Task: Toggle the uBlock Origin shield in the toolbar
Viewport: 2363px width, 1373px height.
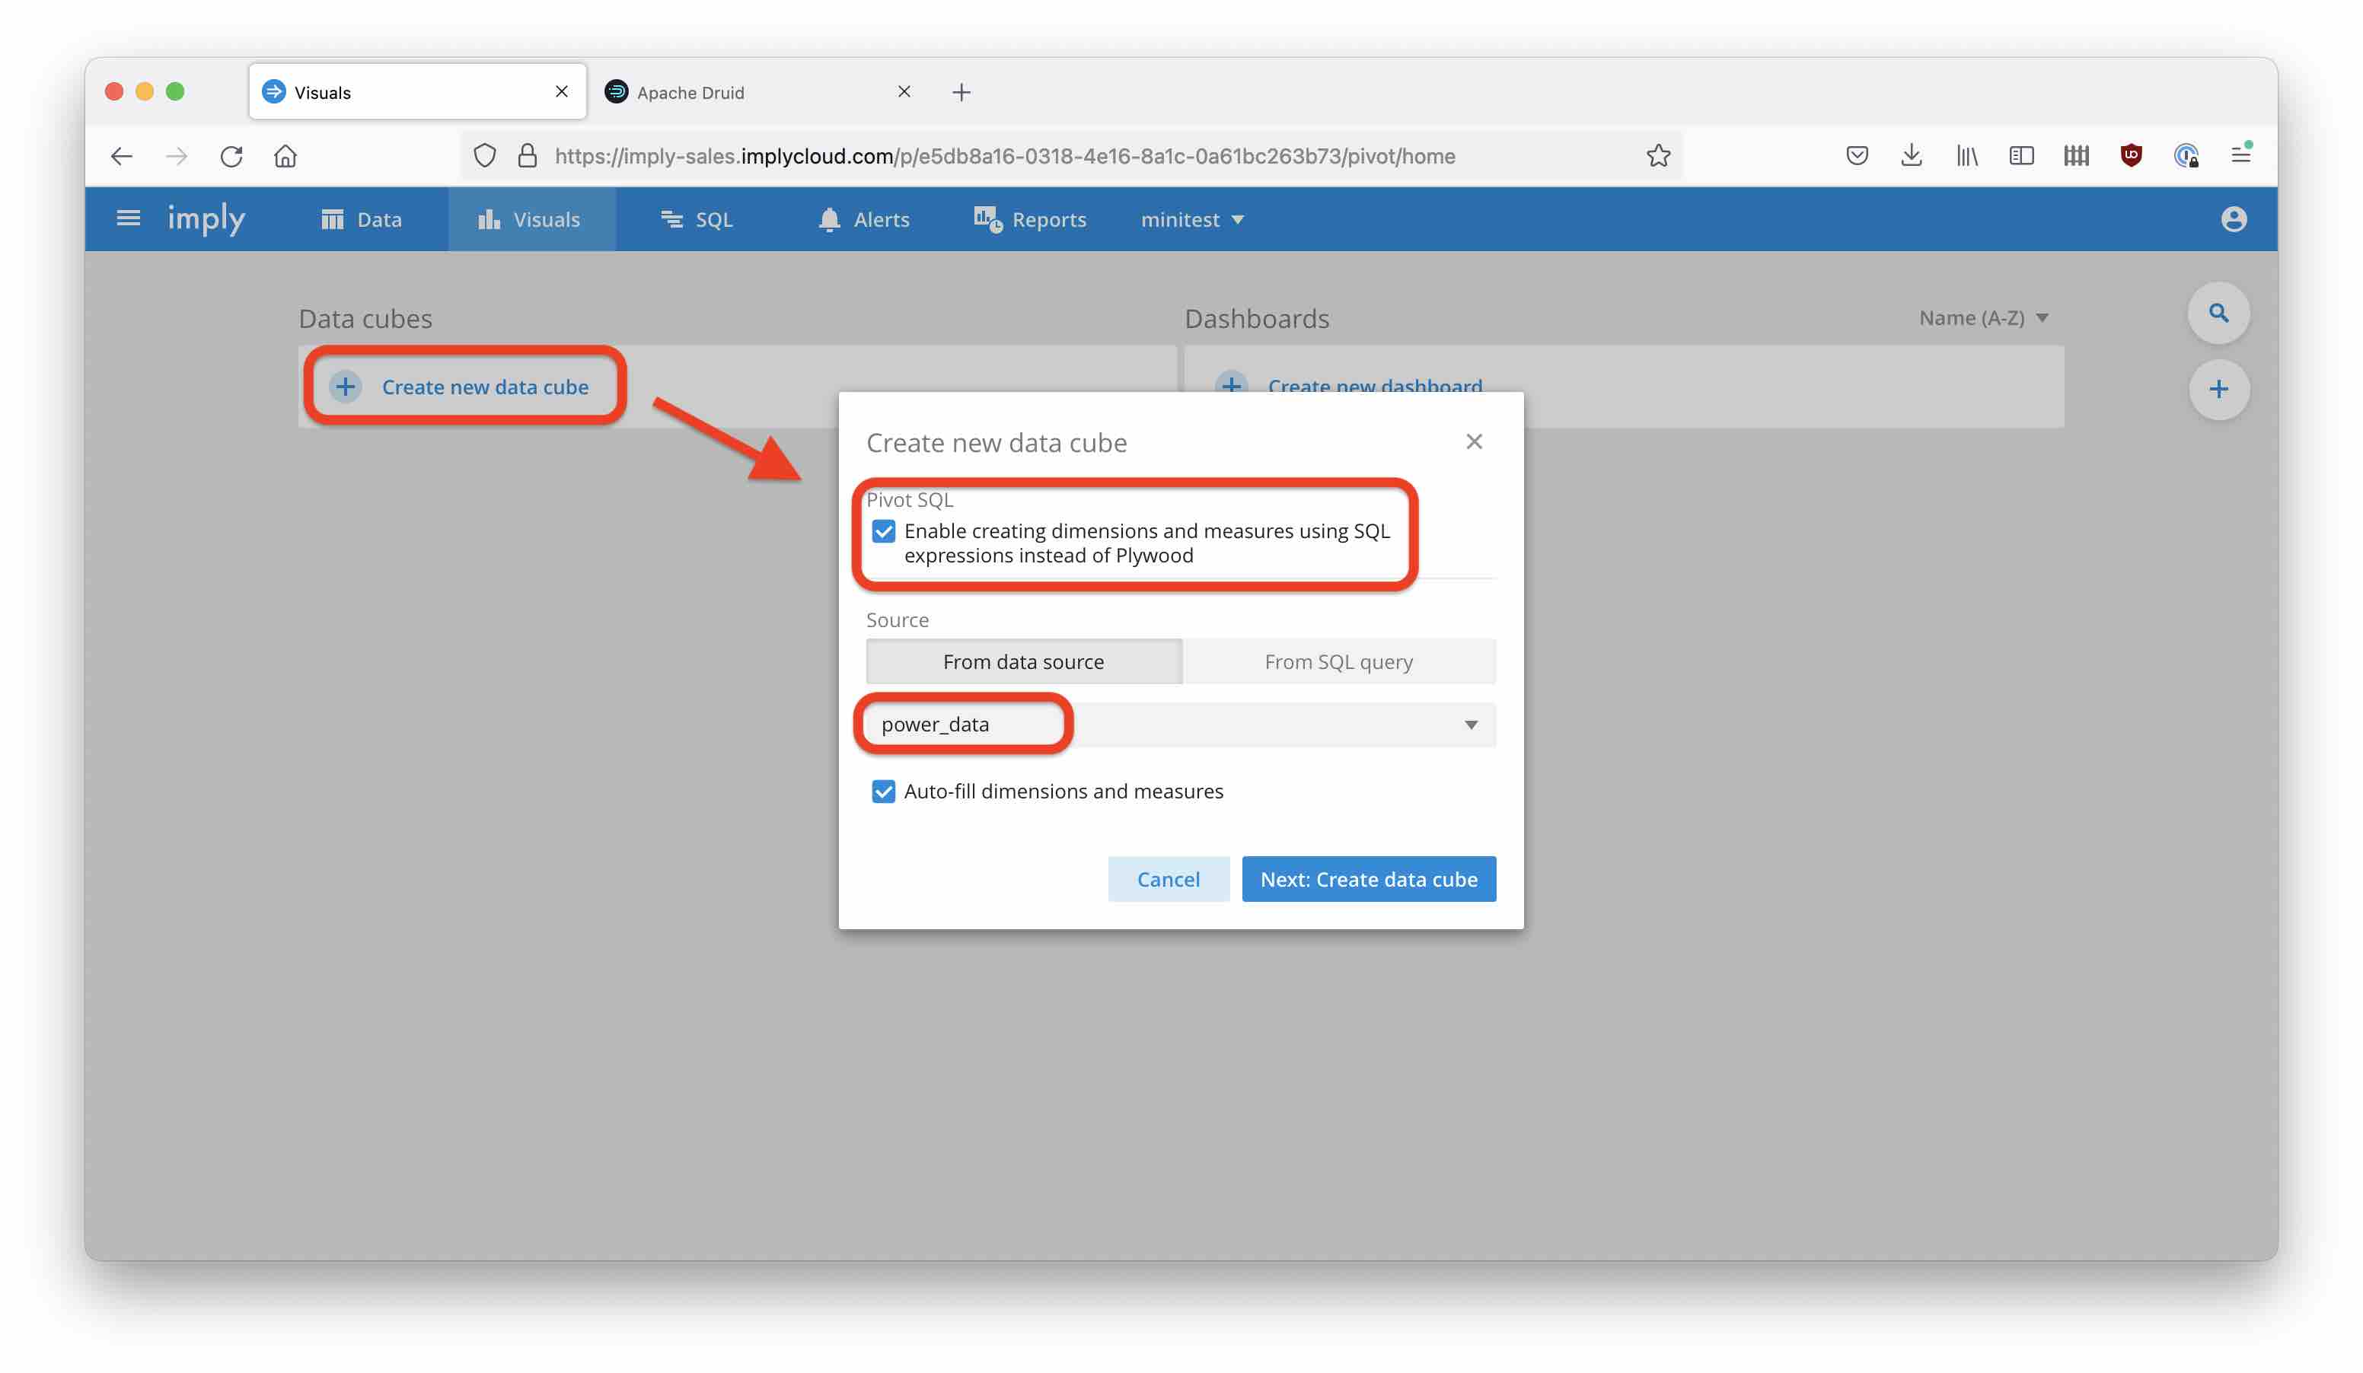Action: (2132, 155)
